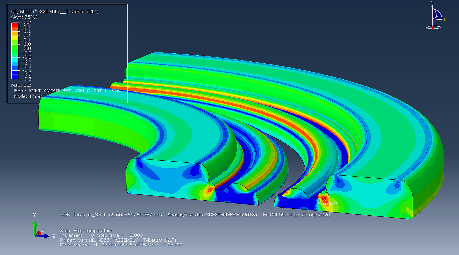
Task: Click the legend title NE, NE33
Action: tap(55, 11)
